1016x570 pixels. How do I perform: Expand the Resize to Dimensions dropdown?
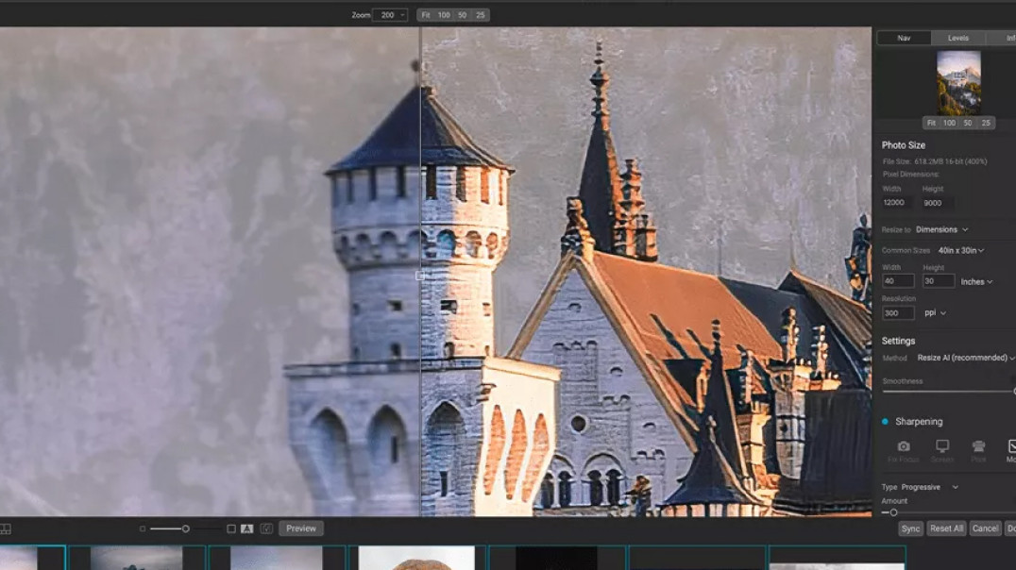pyautogui.click(x=942, y=230)
